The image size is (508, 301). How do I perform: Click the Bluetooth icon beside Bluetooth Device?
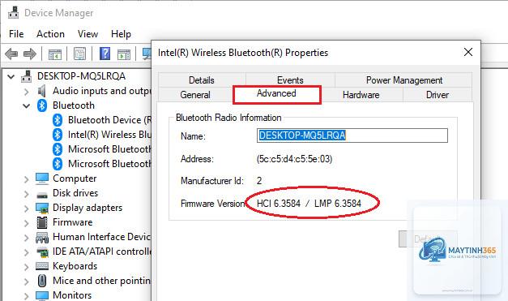click(58, 120)
